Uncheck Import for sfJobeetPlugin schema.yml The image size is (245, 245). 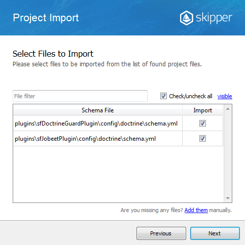202,139
